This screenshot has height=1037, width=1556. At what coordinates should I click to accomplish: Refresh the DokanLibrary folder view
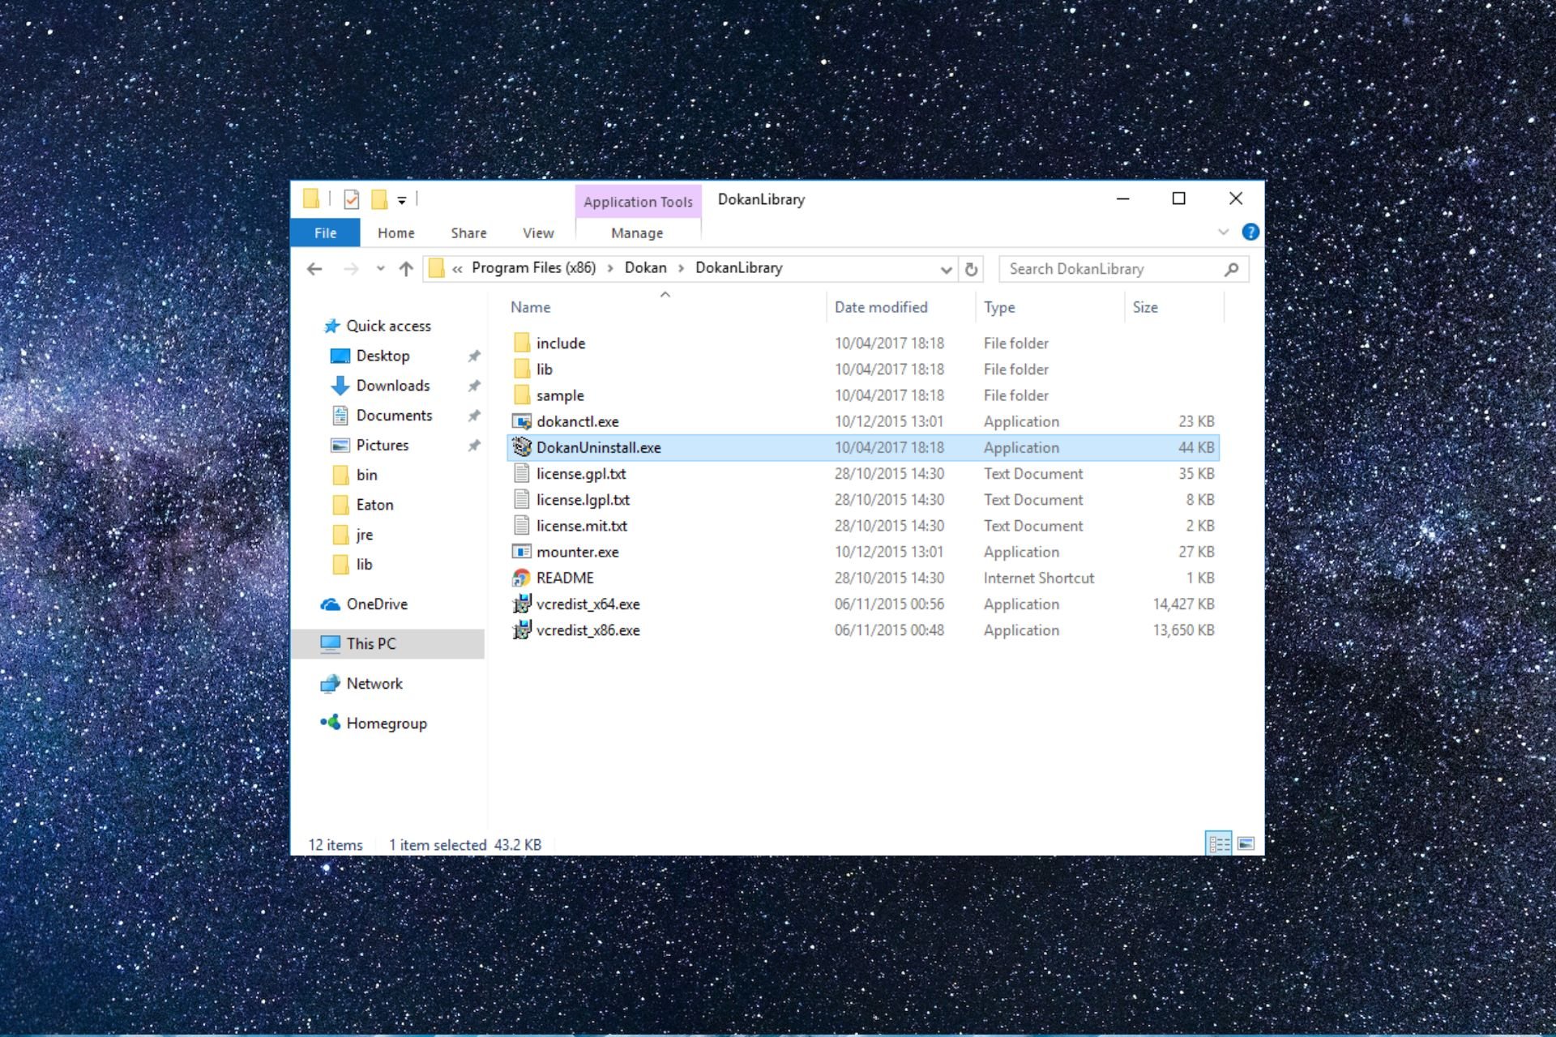(971, 270)
